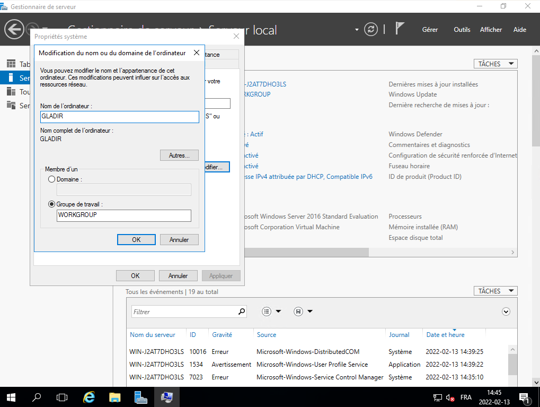Expand the events section with the circular chevron

click(x=506, y=312)
